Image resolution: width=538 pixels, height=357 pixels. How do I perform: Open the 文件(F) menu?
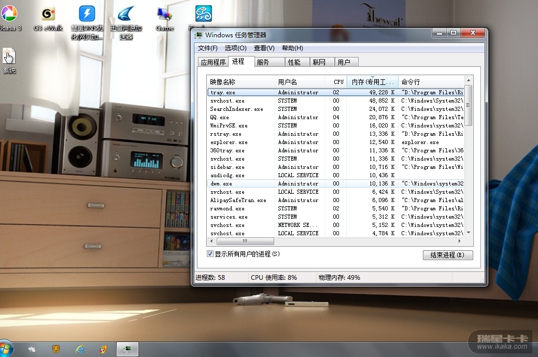pos(207,48)
